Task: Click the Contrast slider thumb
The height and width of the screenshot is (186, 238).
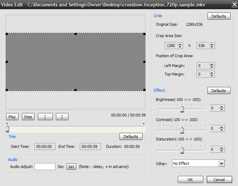Action: 182,130
